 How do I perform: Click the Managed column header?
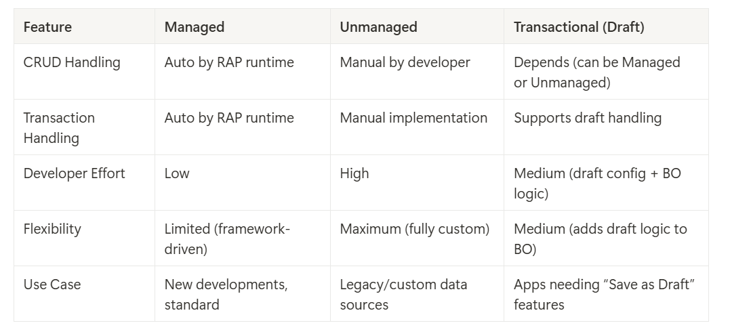(x=243, y=26)
